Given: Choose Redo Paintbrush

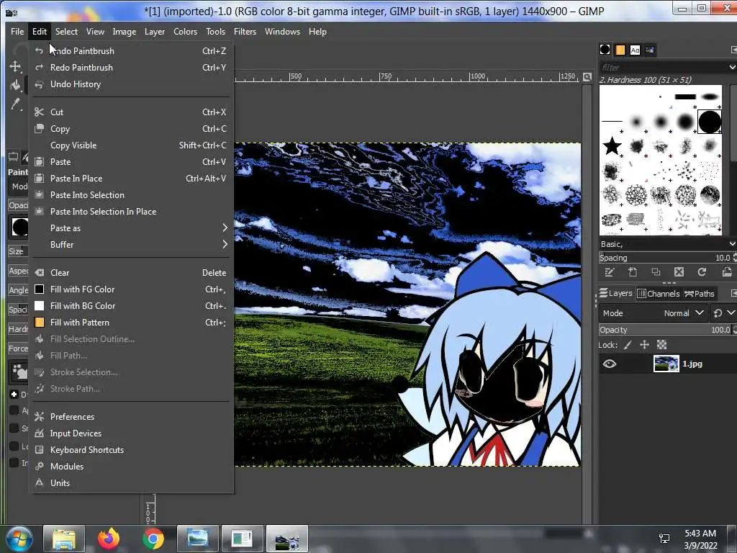Looking at the screenshot, I should pos(132,67).
